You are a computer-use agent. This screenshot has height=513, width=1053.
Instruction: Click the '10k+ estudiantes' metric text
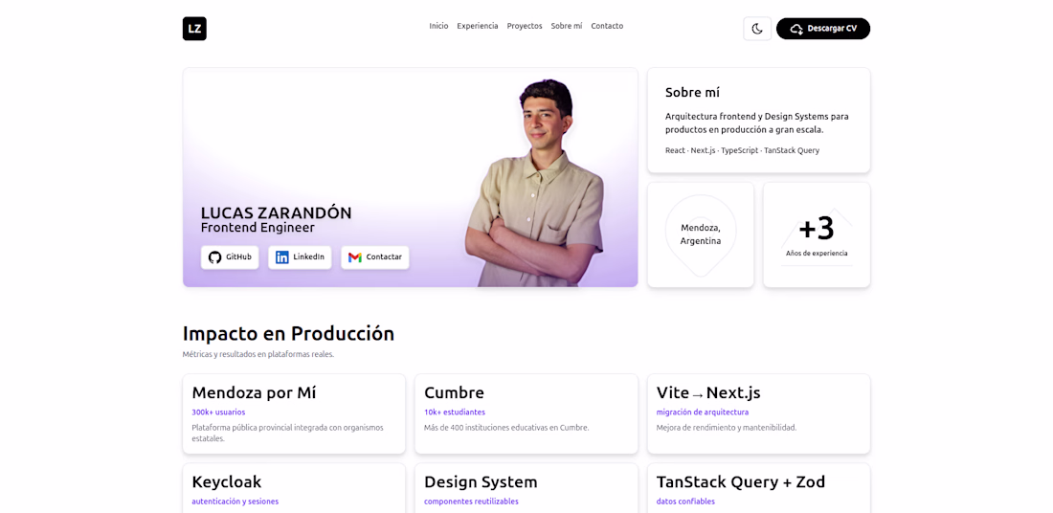455,413
